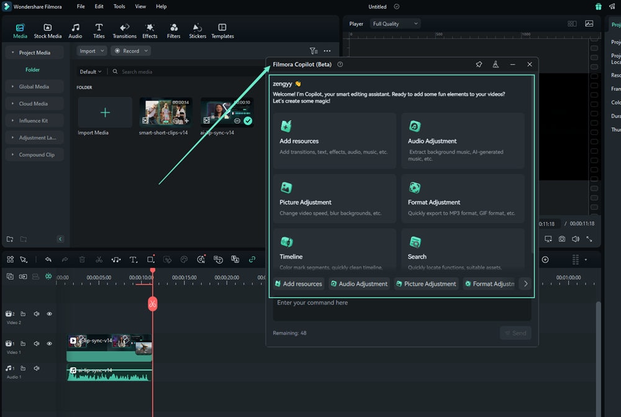
Task: Open Copilot help question icon
Action: [x=340, y=64]
